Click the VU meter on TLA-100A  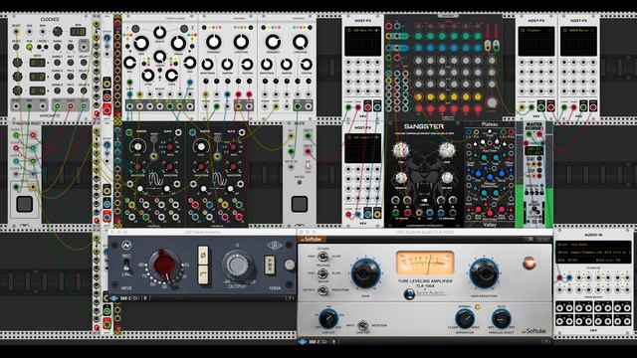pyautogui.click(x=425, y=264)
